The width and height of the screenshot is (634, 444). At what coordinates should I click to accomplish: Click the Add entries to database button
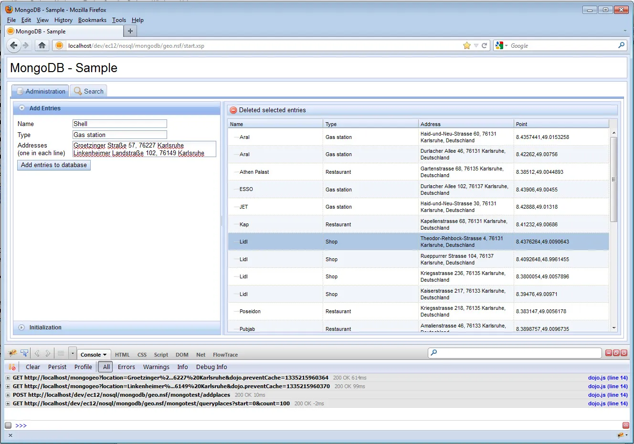[54, 165]
